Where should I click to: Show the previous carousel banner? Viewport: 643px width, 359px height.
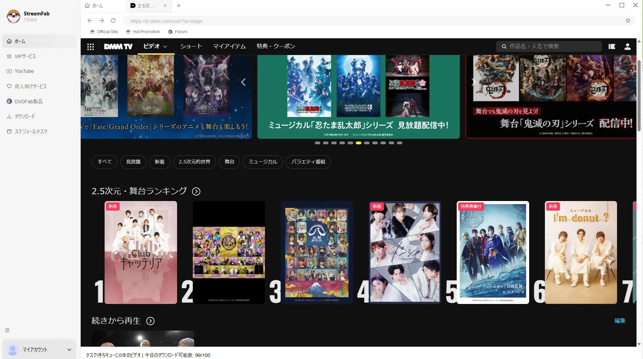(x=243, y=82)
